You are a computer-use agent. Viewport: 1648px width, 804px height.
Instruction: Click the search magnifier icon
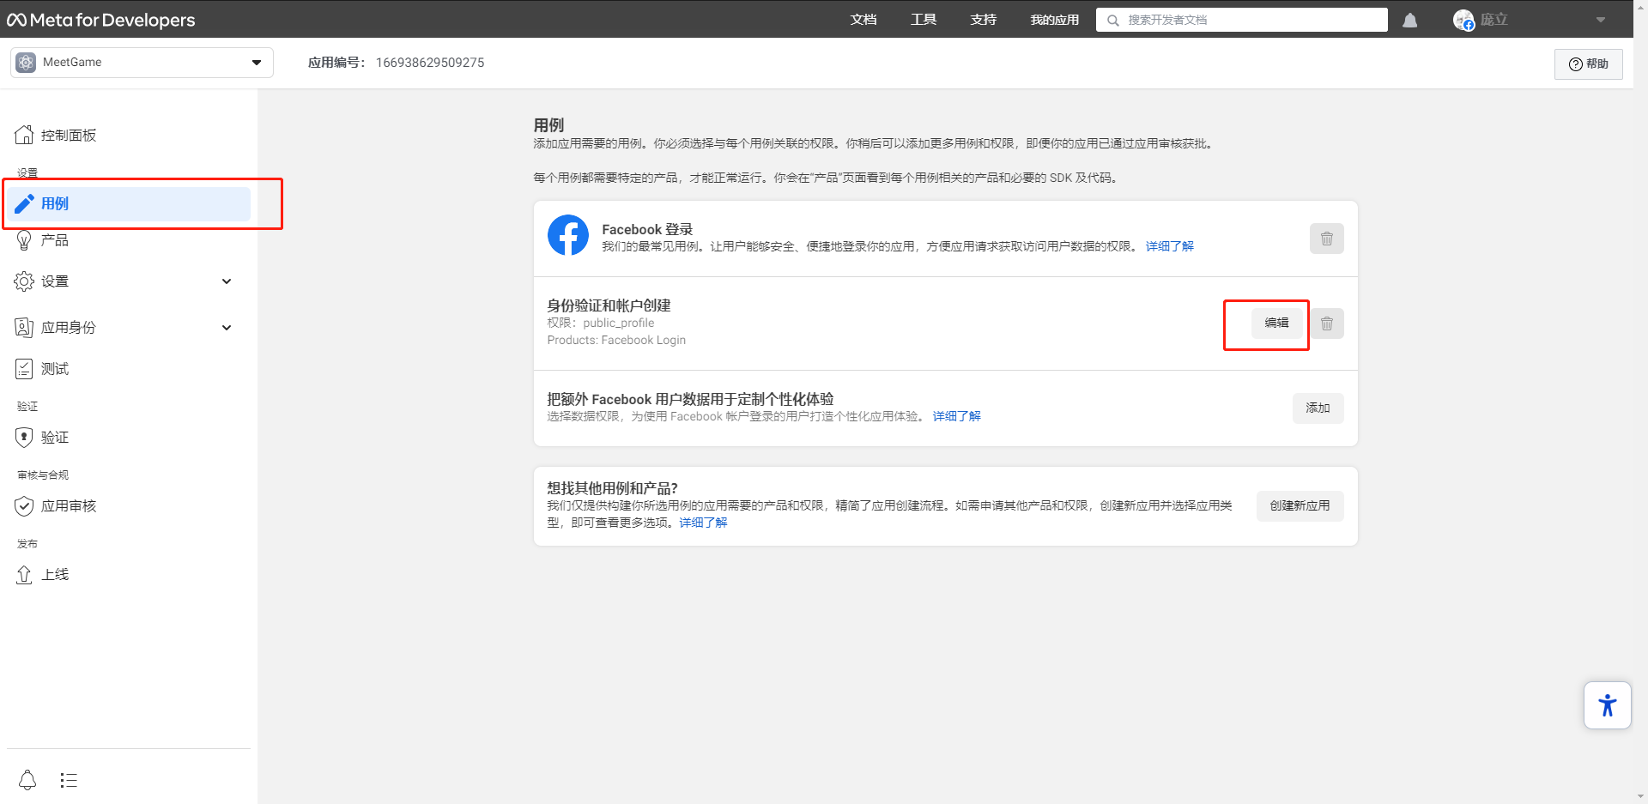[1112, 20]
